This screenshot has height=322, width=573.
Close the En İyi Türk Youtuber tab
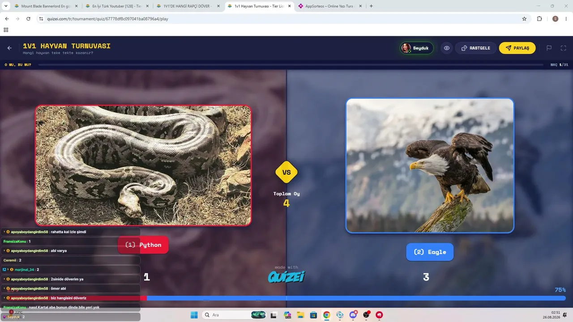[x=148, y=6]
